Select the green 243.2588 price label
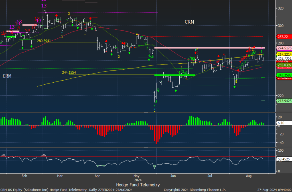Viewport: 292px width, 192px height. point(285,75)
